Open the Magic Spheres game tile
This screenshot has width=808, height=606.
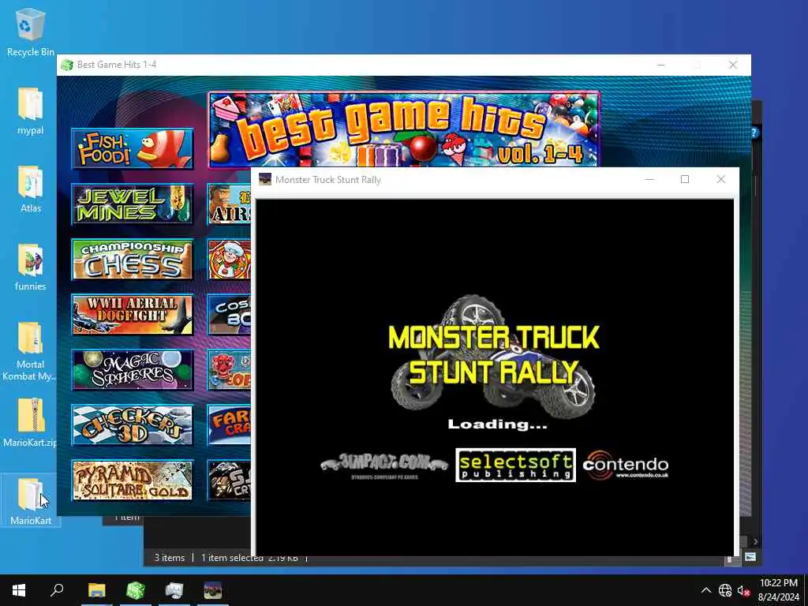point(133,370)
